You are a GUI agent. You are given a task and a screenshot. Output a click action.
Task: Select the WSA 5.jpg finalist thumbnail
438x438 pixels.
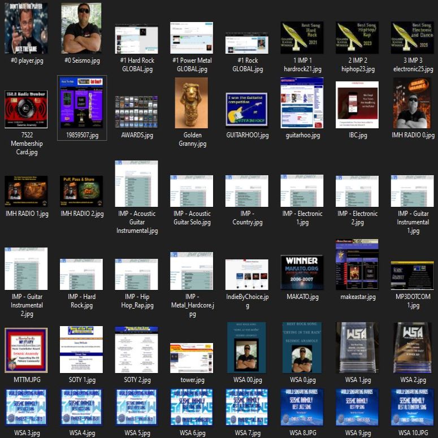(x=136, y=407)
